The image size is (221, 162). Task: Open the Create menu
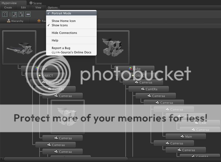[x=8, y=8]
